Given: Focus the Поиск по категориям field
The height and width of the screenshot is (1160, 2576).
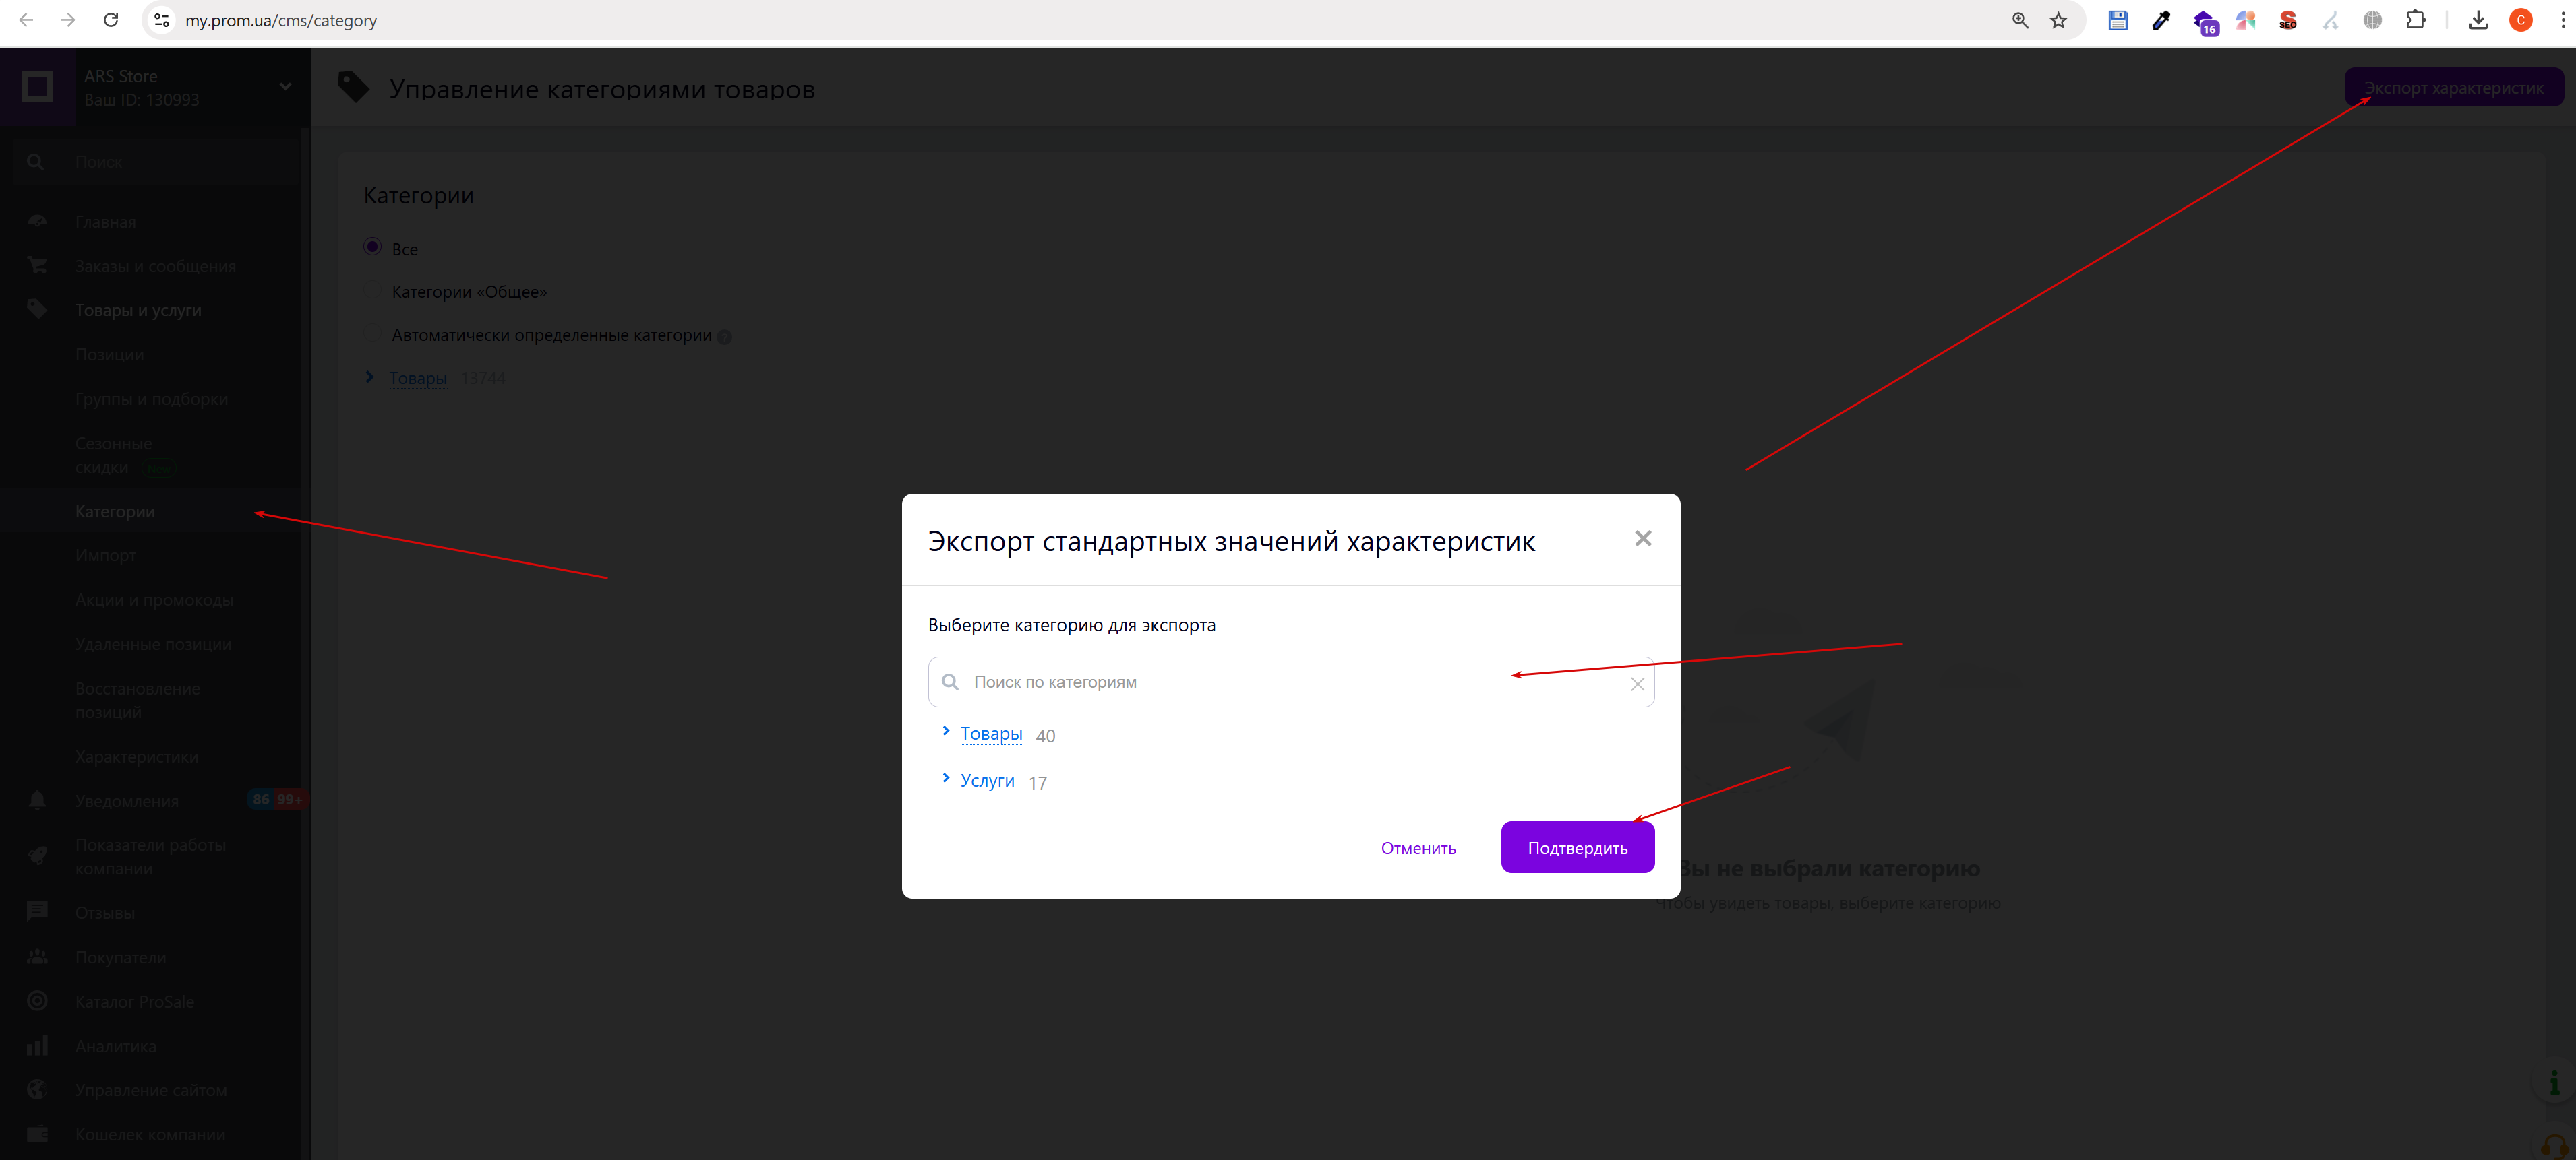Looking at the screenshot, I should (1290, 682).
